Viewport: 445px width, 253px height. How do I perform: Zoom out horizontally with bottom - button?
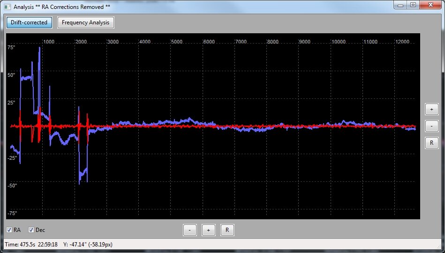coord(189,230)
